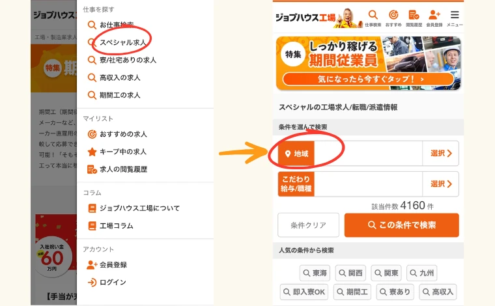Click the empty 地域 input field
Screen dimensions: 495x306
pos(368,153)
